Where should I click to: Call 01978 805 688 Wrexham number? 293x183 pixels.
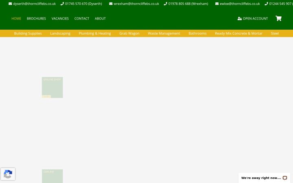pos(188,4)
